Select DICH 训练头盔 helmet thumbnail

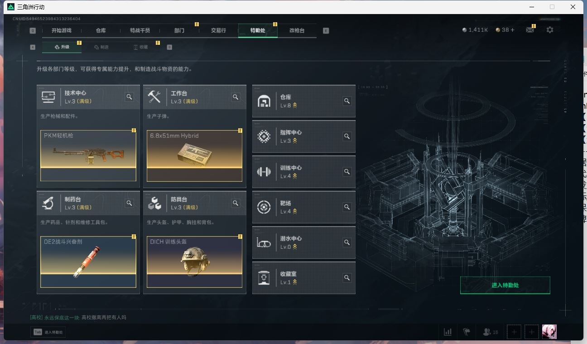194,262
